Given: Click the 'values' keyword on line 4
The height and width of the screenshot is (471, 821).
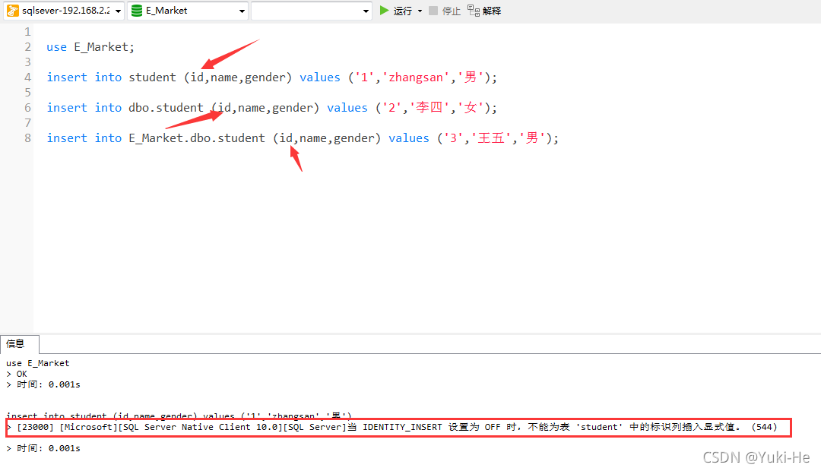Looking at the screenshot, I should [x=320, y=77].
